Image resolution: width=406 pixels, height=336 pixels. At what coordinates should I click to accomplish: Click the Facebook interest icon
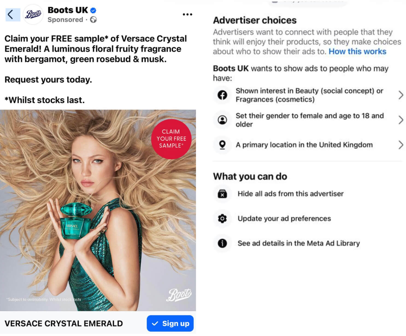[x=222, y=95]
